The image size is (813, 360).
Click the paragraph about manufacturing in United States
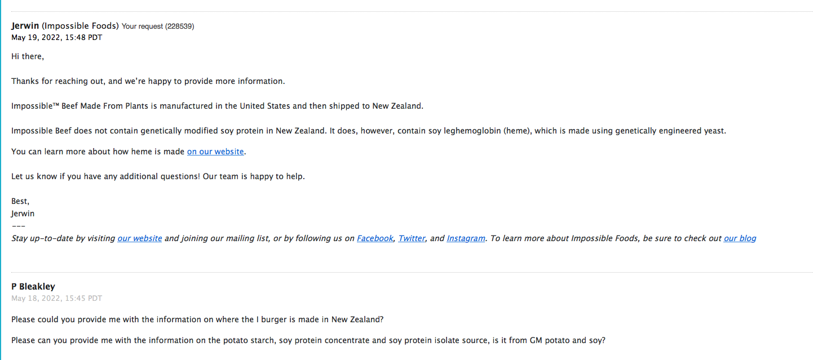coord(217,106)
